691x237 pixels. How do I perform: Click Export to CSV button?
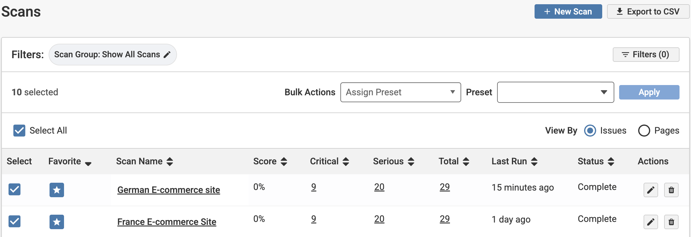[648, 11]
